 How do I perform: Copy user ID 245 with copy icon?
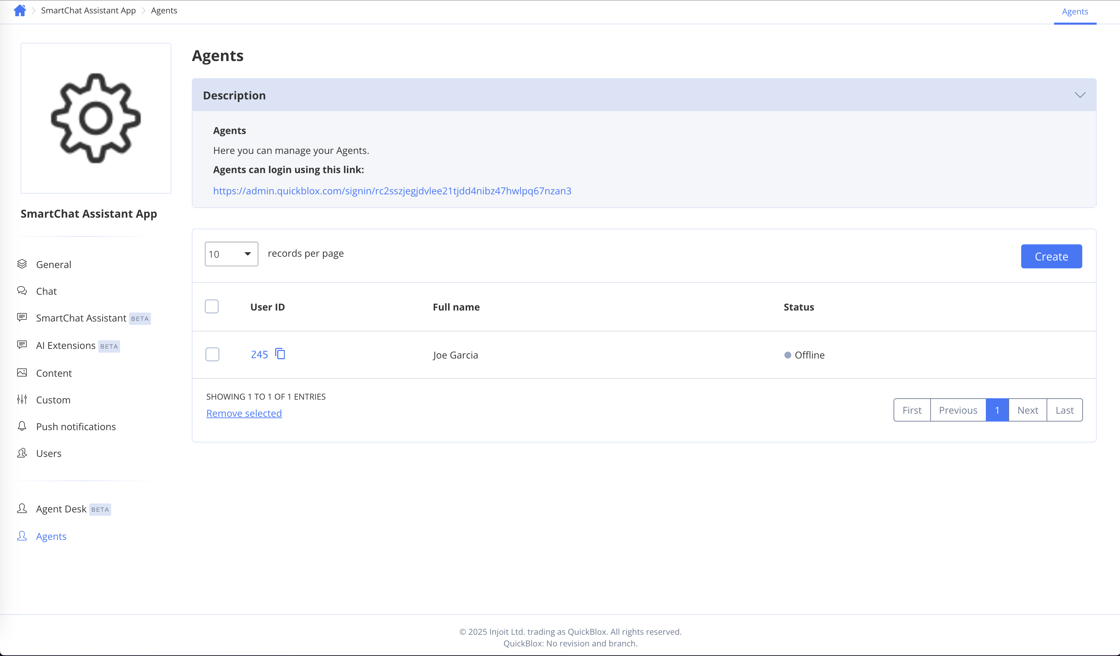point(280,354)
